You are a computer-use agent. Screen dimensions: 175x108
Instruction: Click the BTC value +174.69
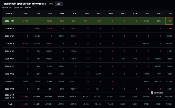(x=146, y=21)
